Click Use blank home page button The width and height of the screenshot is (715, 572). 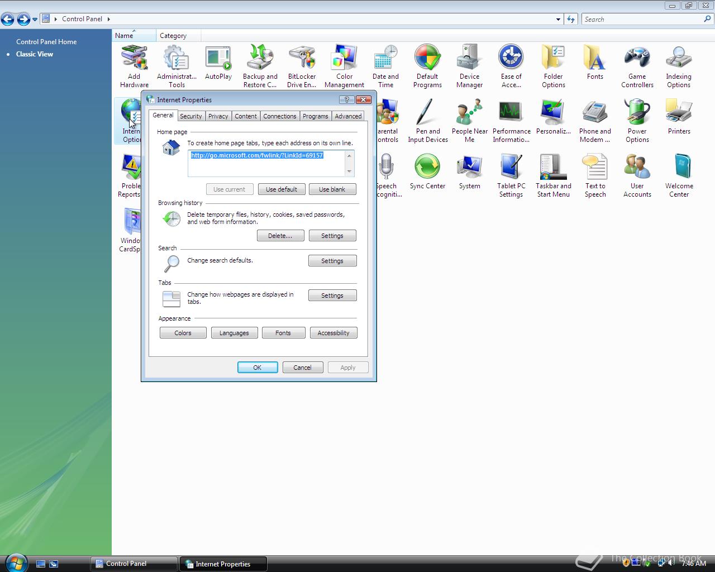[x=332, y=189]
